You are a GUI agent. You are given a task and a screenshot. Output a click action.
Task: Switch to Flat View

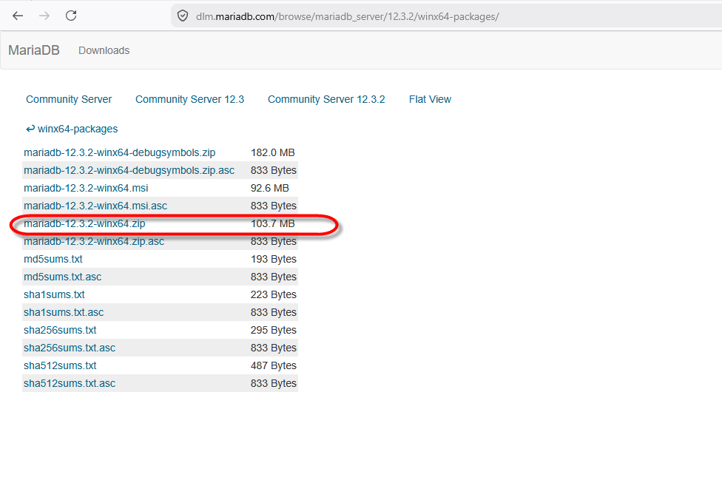430,99
